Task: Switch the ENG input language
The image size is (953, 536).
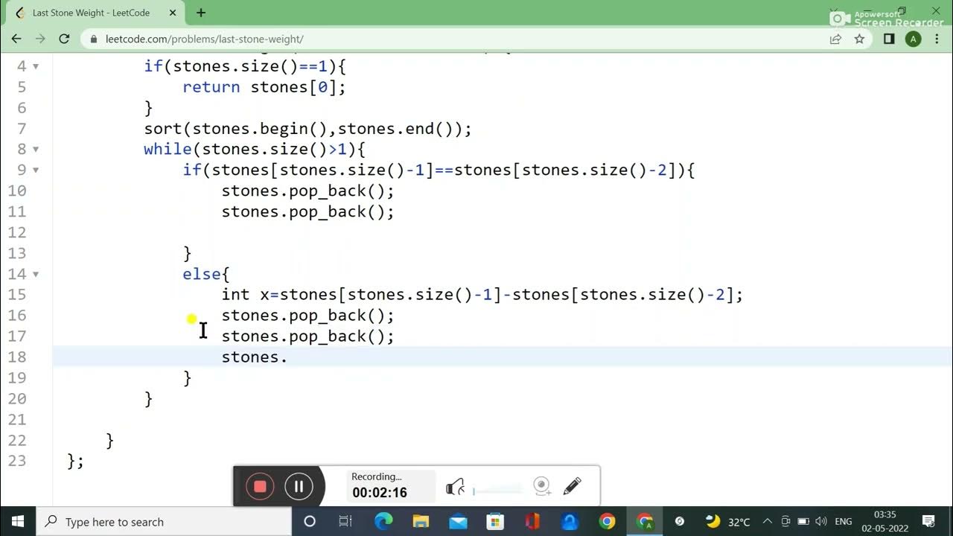Action: tap(844, 521)
